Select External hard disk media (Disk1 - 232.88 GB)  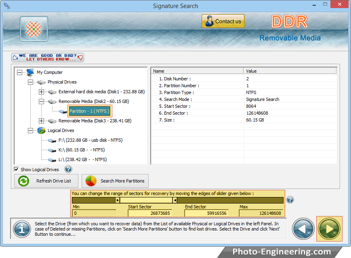(x=102, y=92)
